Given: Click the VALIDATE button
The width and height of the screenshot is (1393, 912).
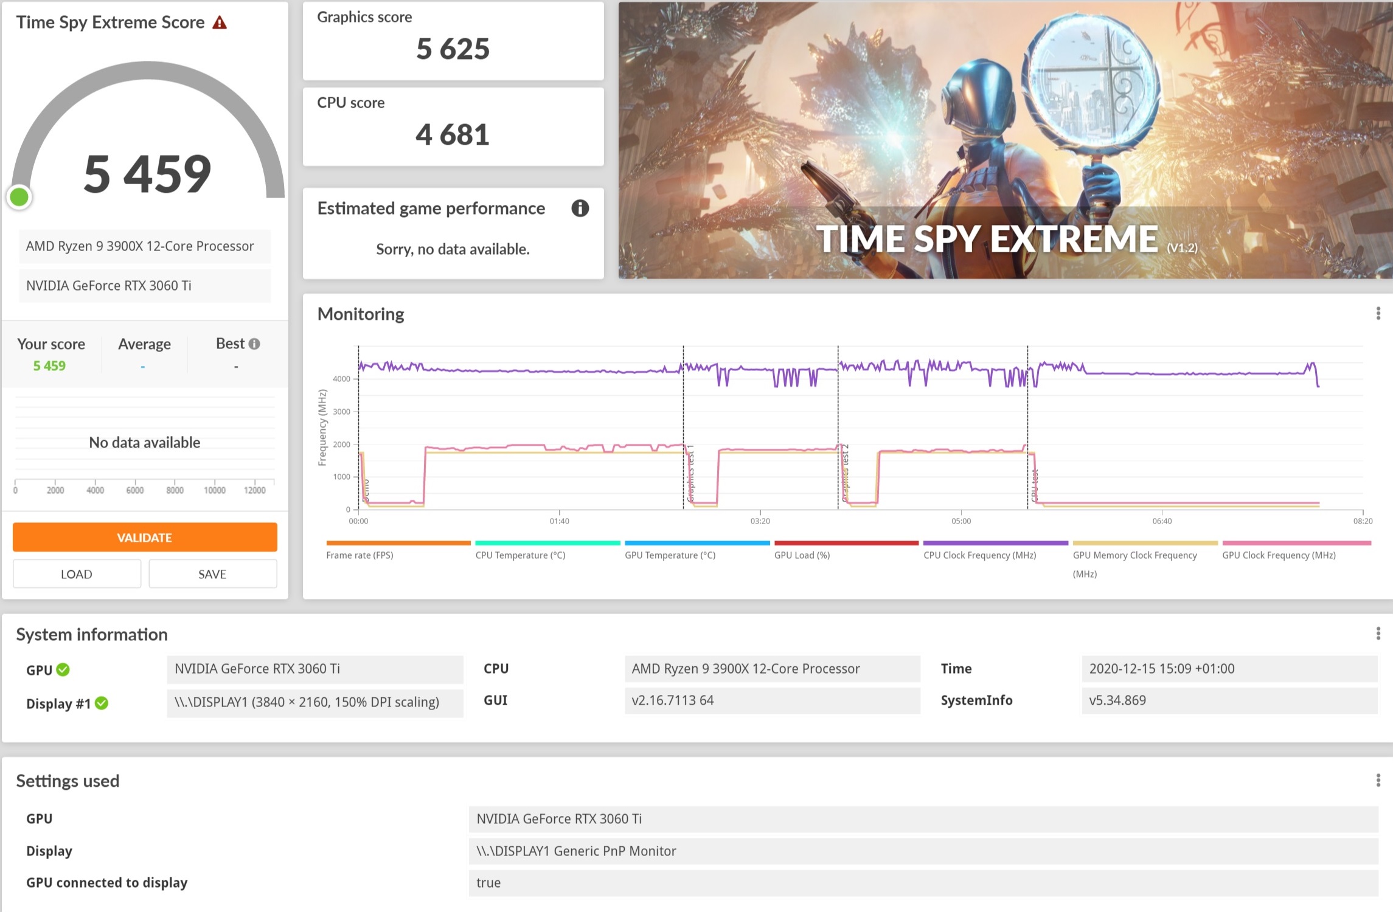Looking at the screenshot, I should (x=145, y=537).
